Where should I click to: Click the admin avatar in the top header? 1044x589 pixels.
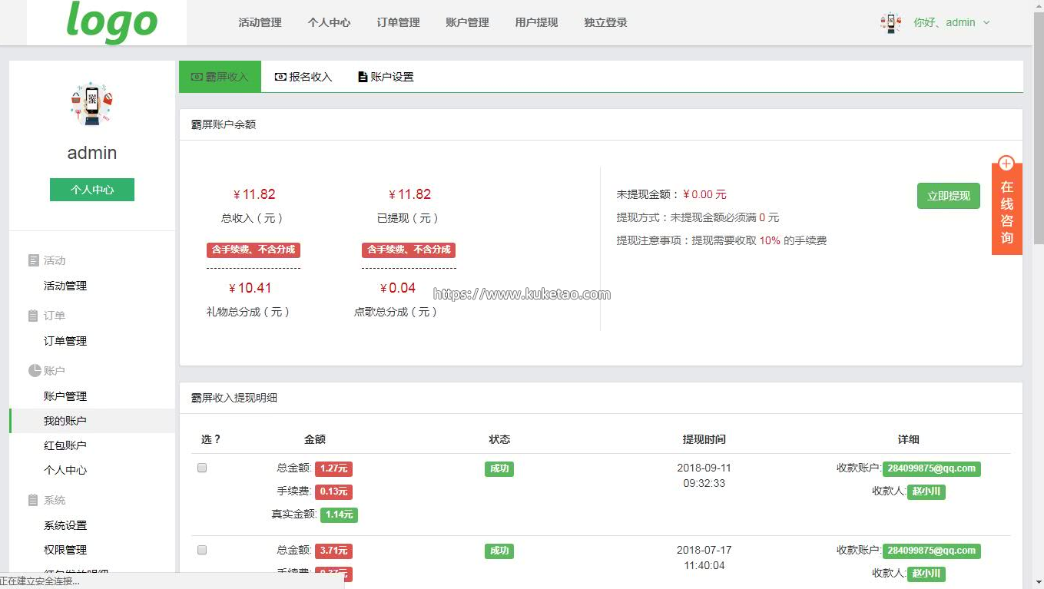tap(890, 23)
